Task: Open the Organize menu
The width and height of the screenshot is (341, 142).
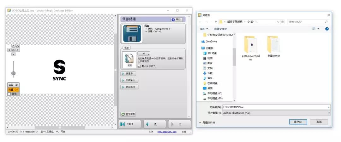Action: pos(204,29)
